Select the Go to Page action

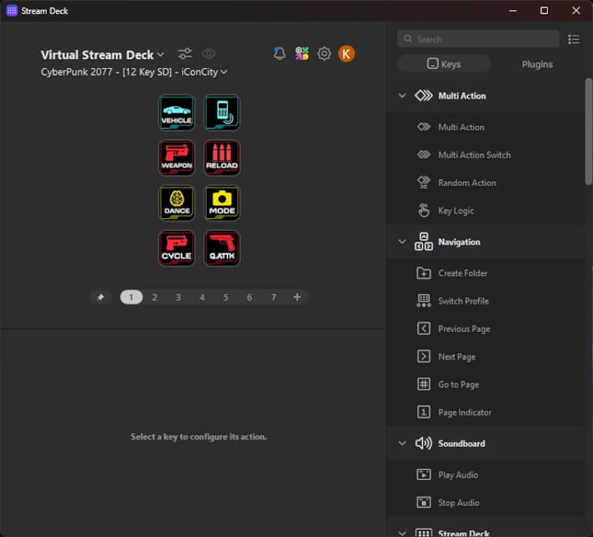pos(486,384)
